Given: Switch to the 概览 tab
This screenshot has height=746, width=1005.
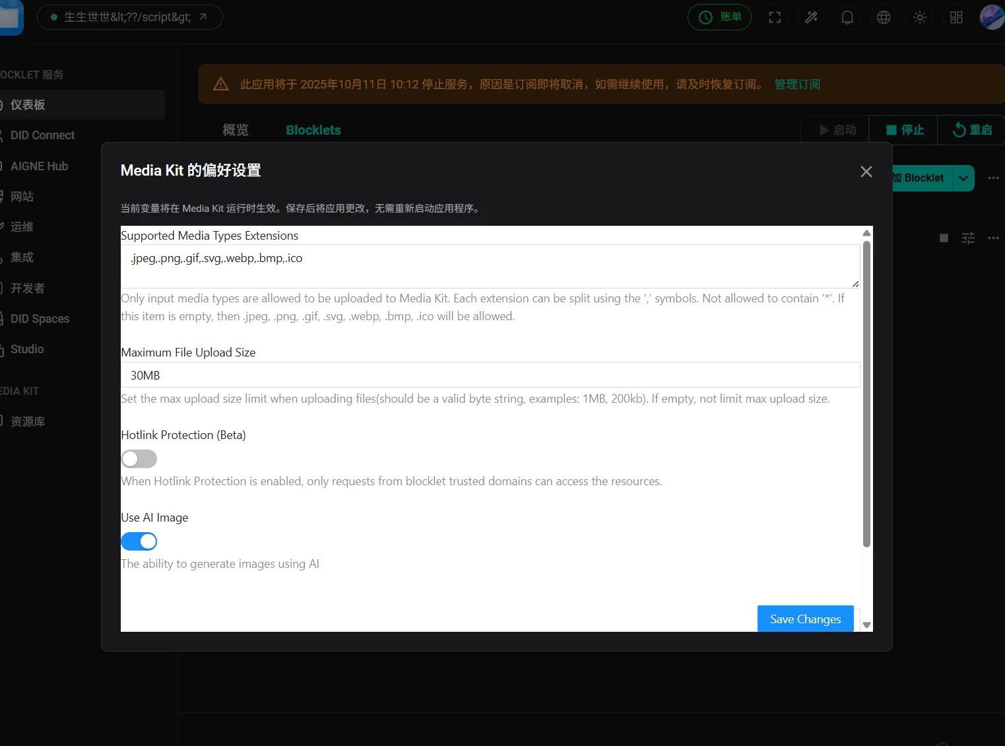Looking at the screenshot, I should point(236,130).
